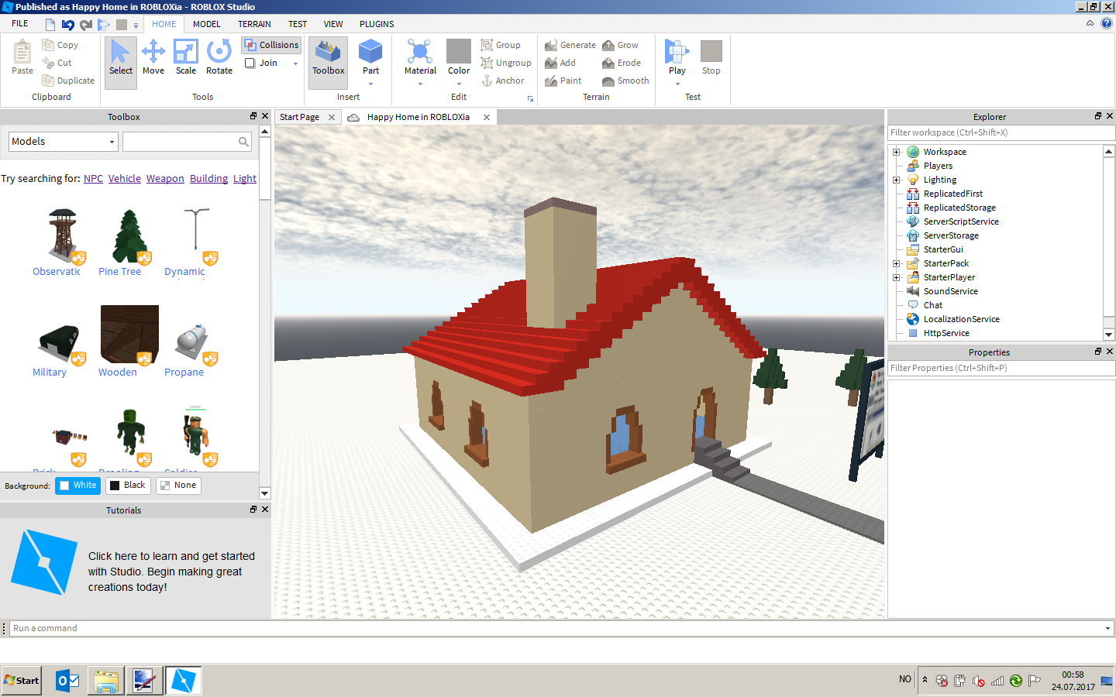Switch to the PLUGINS ribbon tab

coord(377,24)
